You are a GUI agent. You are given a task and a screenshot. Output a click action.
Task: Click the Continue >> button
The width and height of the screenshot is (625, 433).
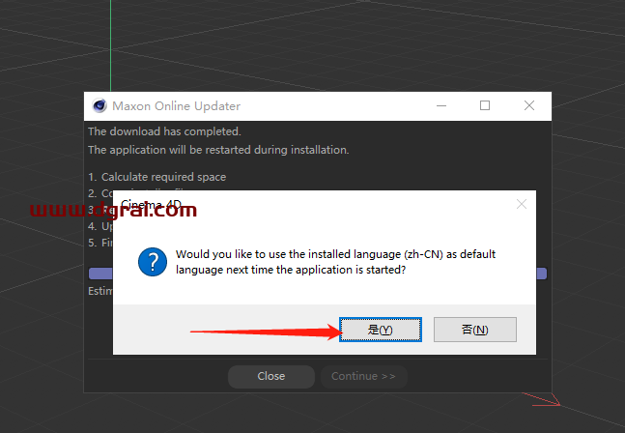(x=363, y=376)
